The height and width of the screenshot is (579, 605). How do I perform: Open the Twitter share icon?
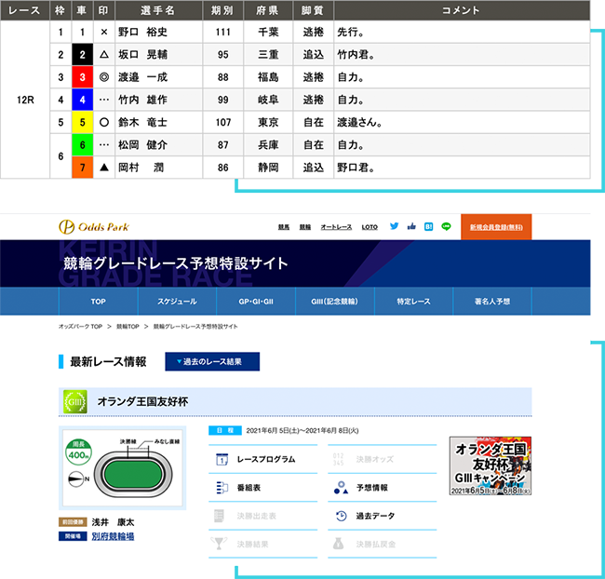point(394,226)
